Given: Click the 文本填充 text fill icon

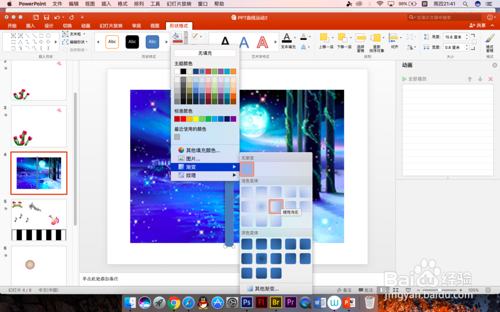Looking at the screenshot, I should pyautogui.click(x=286, y=38).
